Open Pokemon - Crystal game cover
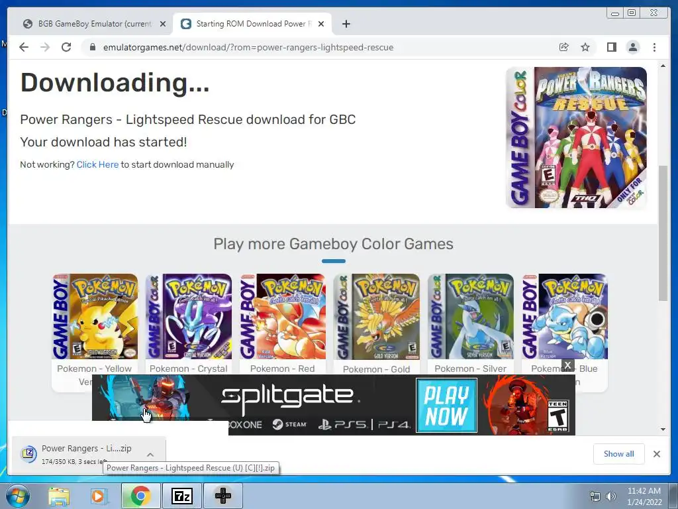This screenshot has height=509, width=678. pyautogui.click(x=189, y=316)
